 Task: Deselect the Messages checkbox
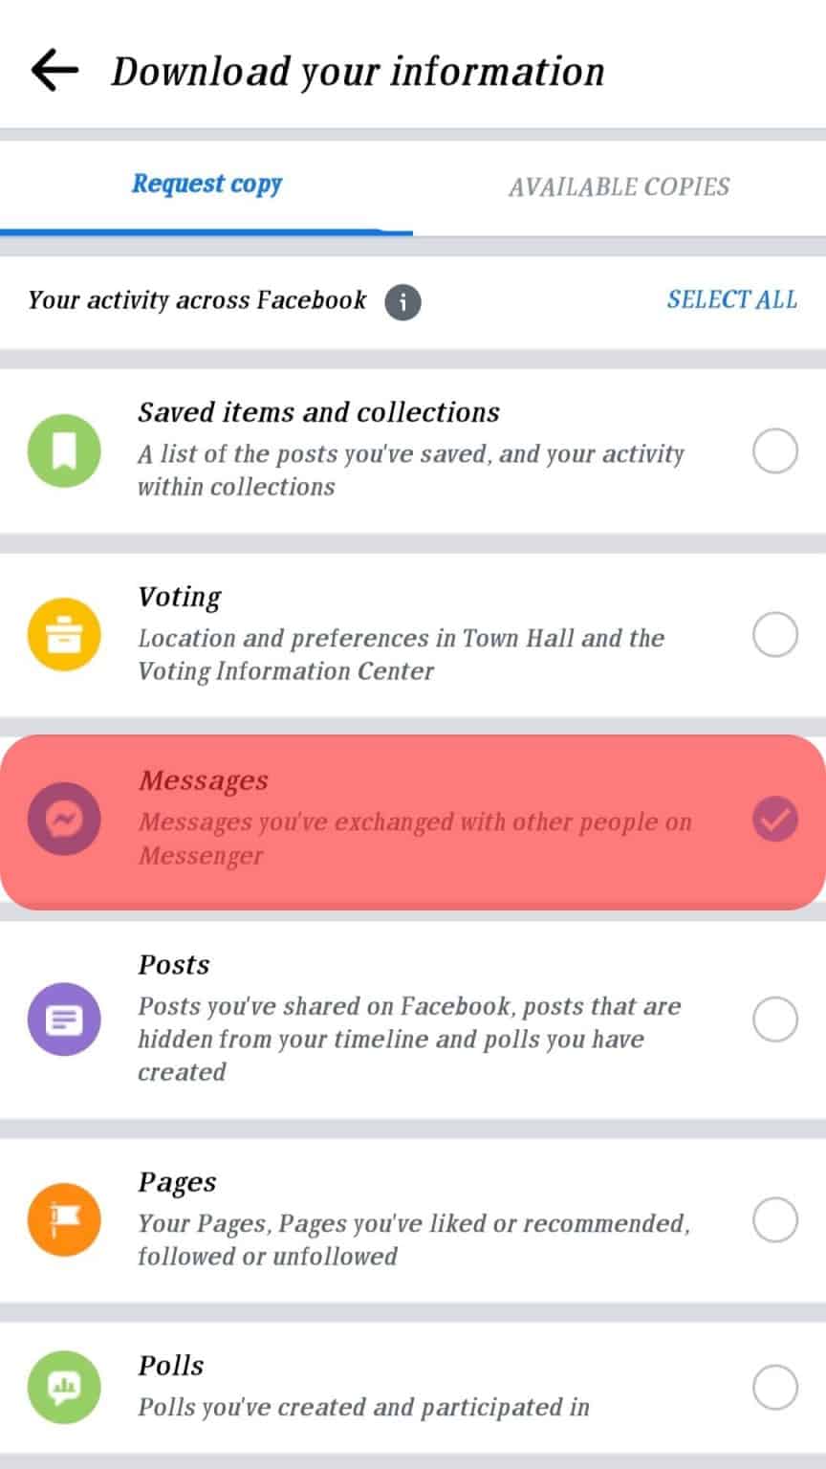[774, 819]
